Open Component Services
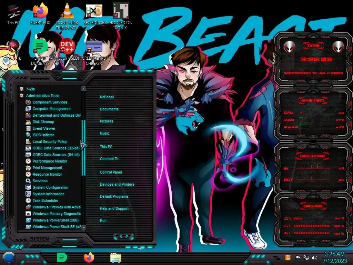 (x=50, y=102)
